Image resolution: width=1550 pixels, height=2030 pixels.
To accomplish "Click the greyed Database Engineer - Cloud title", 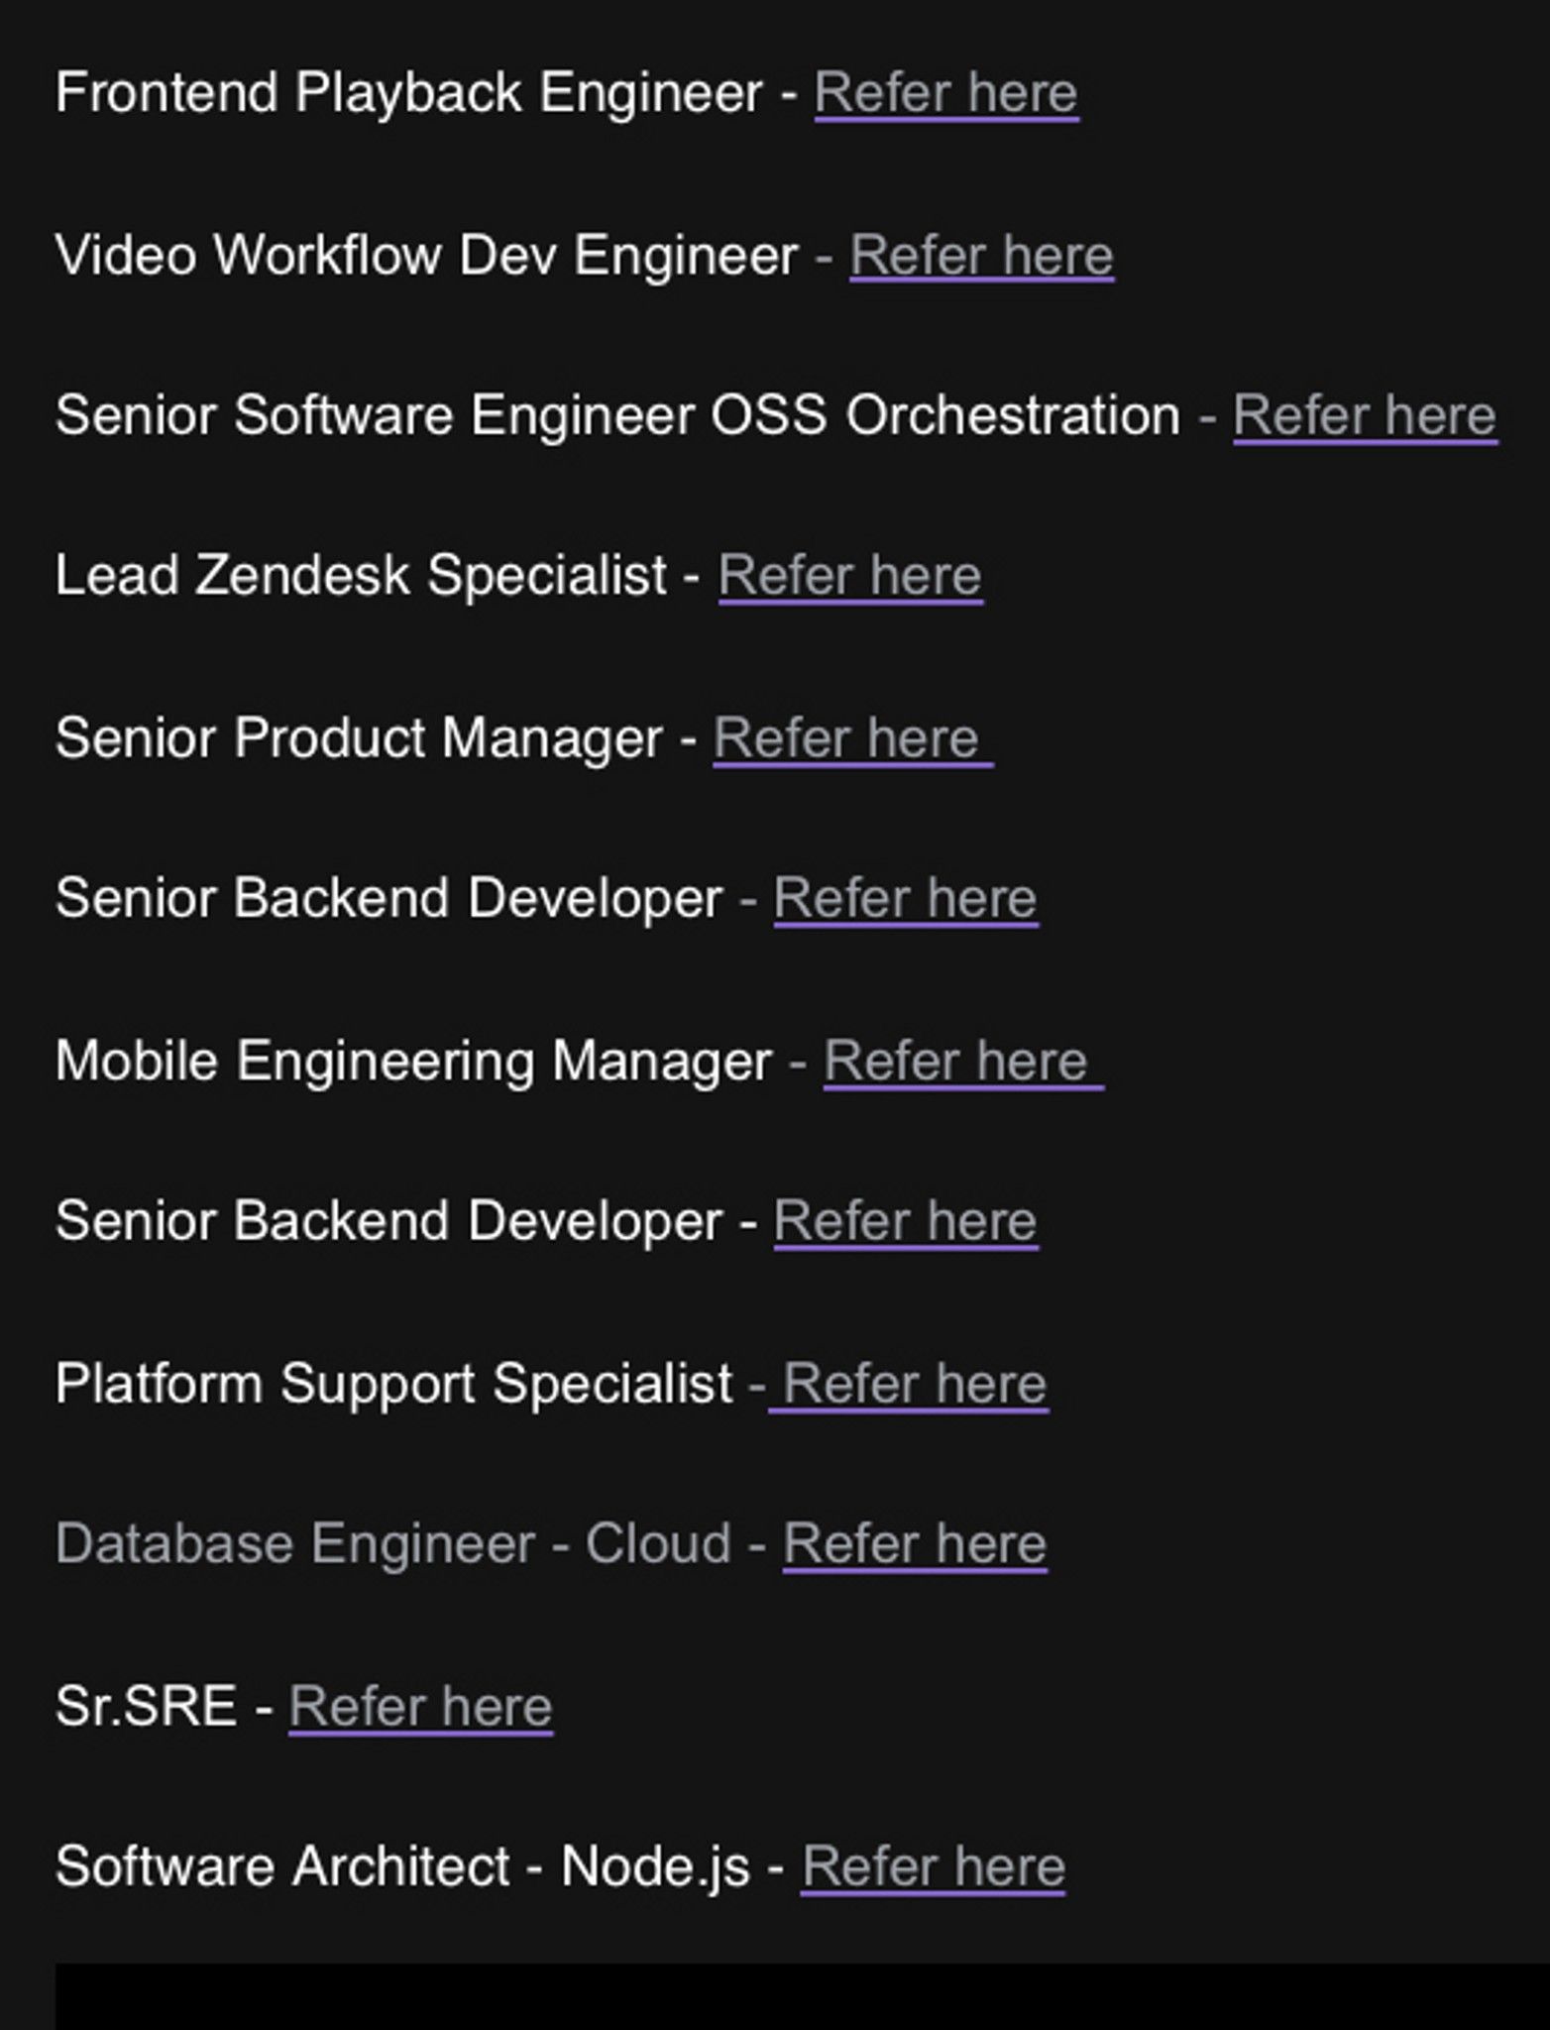I will coord(393,1544).
